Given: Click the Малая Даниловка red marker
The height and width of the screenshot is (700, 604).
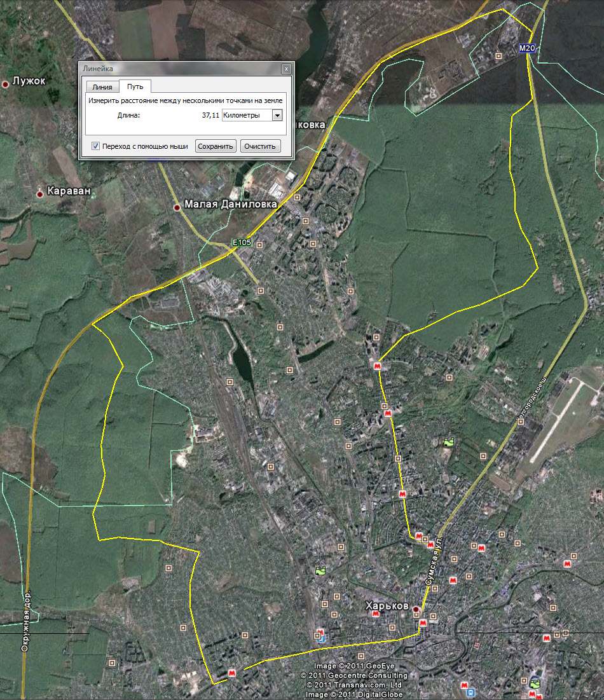Looking at the screenshot, I should [x=177, y=207].
